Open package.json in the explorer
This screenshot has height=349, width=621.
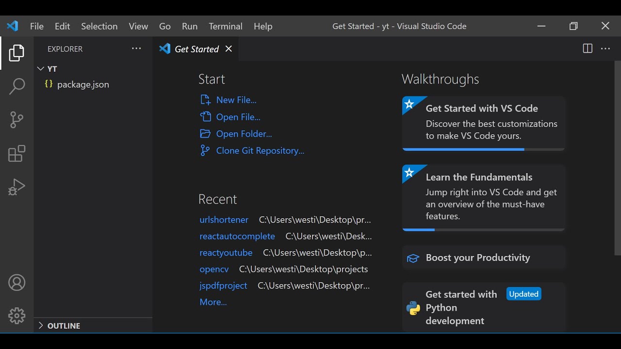83,84
